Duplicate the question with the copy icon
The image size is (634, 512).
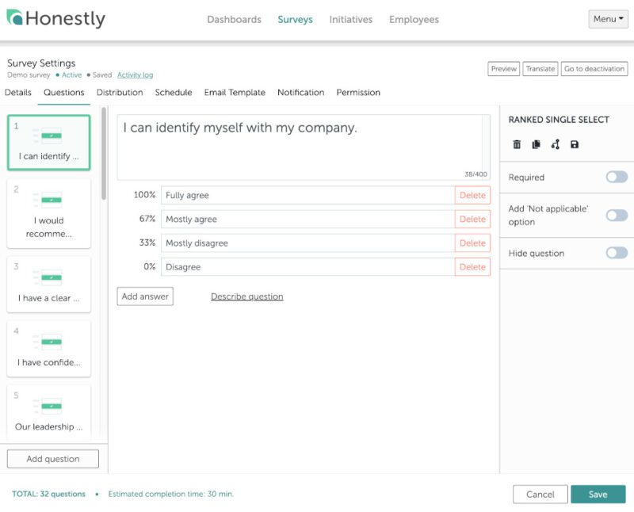coord(537,144)
